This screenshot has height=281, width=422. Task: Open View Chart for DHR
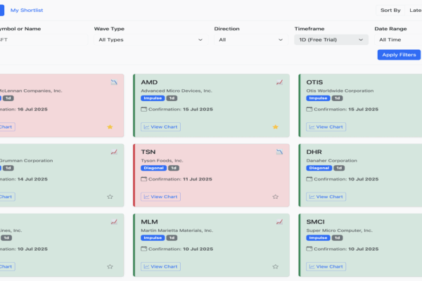[x=326, y=197]
